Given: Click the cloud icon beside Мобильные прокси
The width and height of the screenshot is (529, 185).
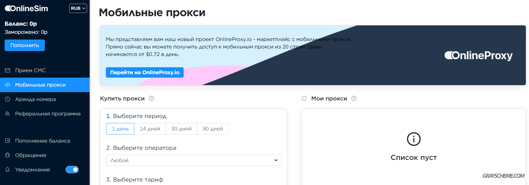Looking at the screenshot, I should tap(8, 85).
